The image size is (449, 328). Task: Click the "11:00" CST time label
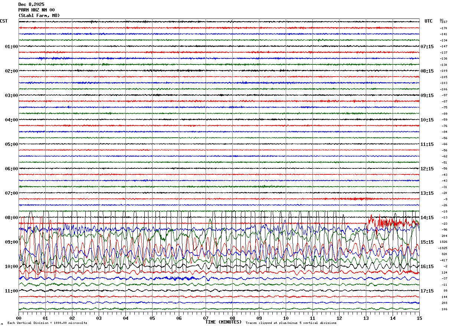click(12, 291)
